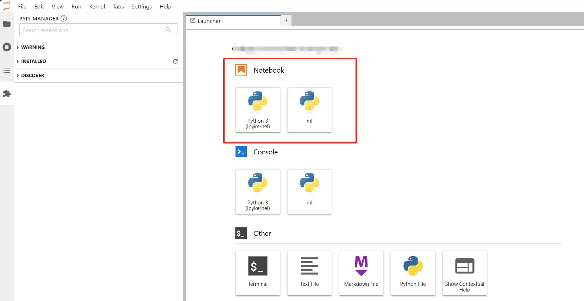Open Running Terminals and Kernels panel
Screen dimensions: 584x301
(7, 47)
